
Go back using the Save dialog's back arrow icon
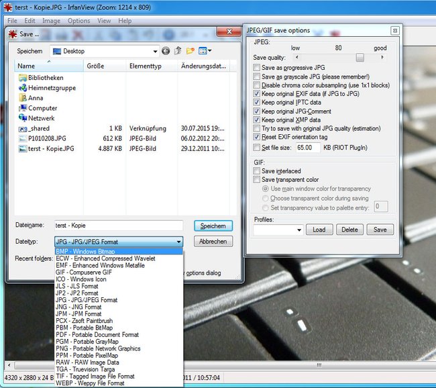click(166, 51)
